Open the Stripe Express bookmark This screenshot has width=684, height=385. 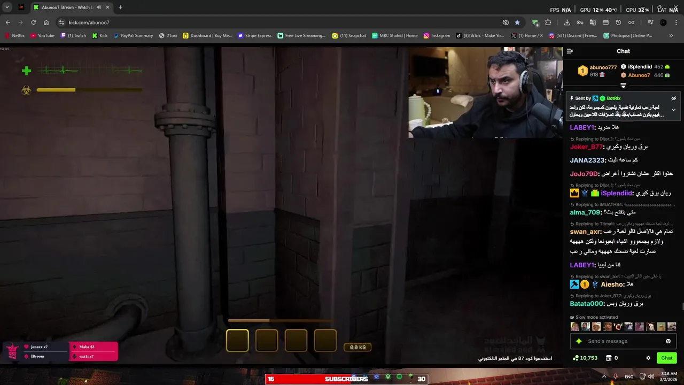[254, 36]
